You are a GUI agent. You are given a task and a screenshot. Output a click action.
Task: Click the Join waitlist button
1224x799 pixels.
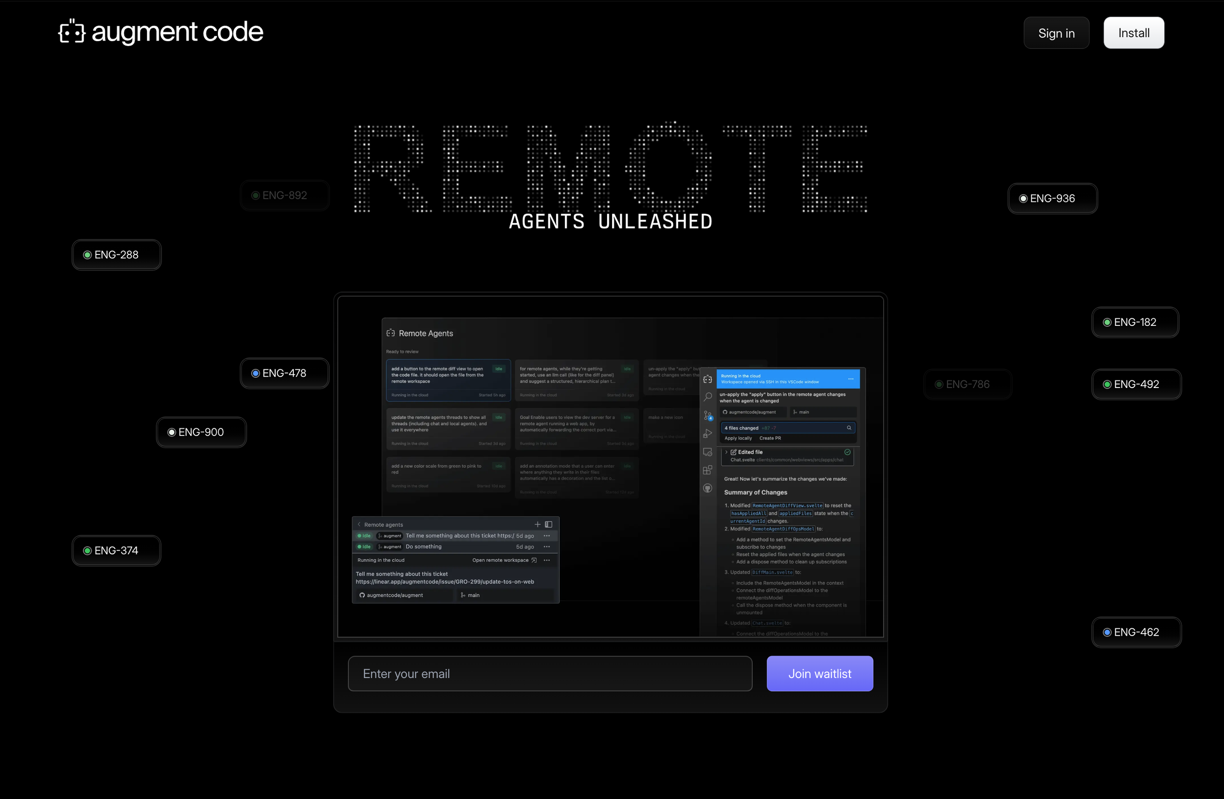(x=820, y=674)
